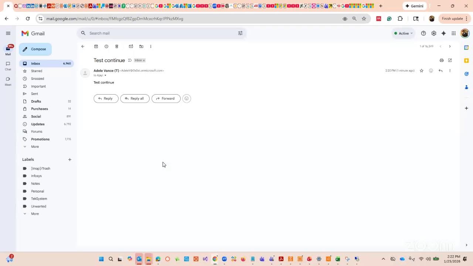473x266 pixels.
Task: Open email in new window
Action: [x=450, y=60]
